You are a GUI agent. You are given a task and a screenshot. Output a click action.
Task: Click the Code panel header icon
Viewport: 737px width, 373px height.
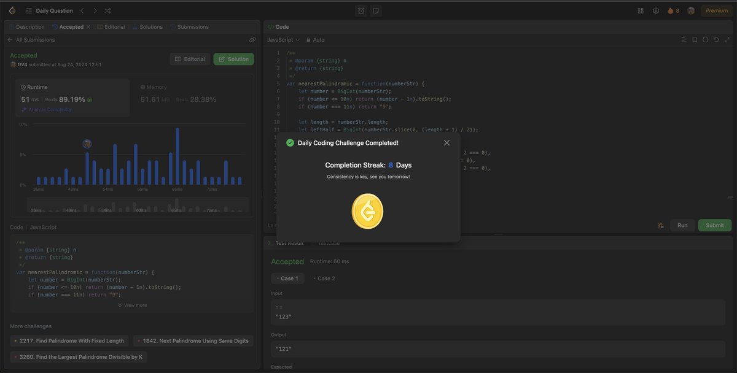pyautogui.click(x=271, y=27)
